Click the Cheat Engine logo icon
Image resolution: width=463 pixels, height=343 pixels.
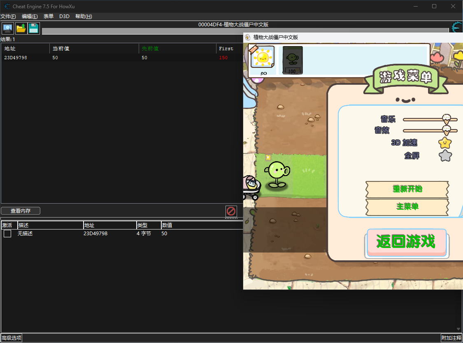tap(457, 28)
